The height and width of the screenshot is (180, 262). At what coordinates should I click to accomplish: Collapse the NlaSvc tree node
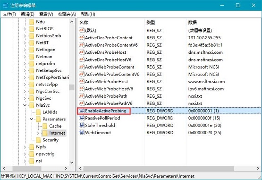[25, 105]
